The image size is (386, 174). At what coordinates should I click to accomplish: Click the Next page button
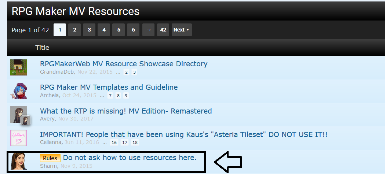coord(182,30)
